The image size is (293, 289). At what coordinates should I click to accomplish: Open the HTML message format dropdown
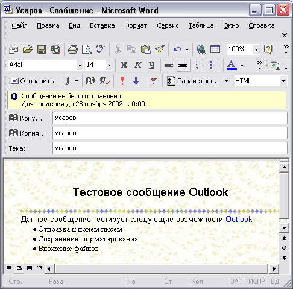tap(283, 81)
